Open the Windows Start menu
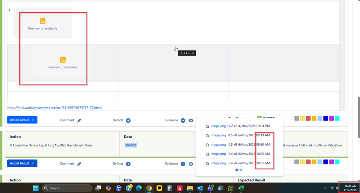Screen dimensions: 360x193 point(36,188)
